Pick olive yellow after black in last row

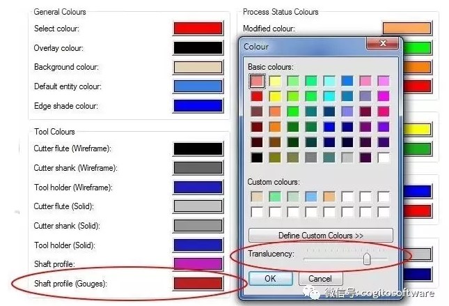275,158
